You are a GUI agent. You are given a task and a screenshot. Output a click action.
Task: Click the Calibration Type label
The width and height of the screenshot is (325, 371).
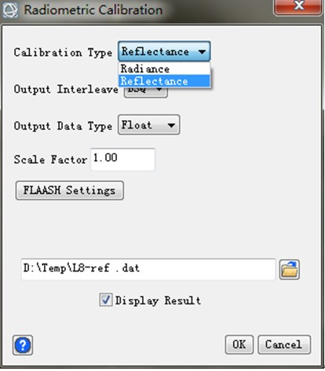(63, 53)
